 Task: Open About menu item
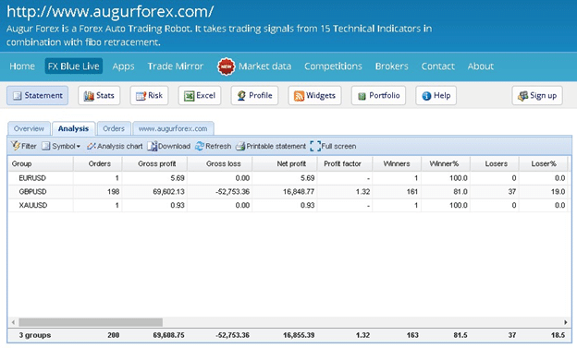pyautogui.click(x=481, y=66)
